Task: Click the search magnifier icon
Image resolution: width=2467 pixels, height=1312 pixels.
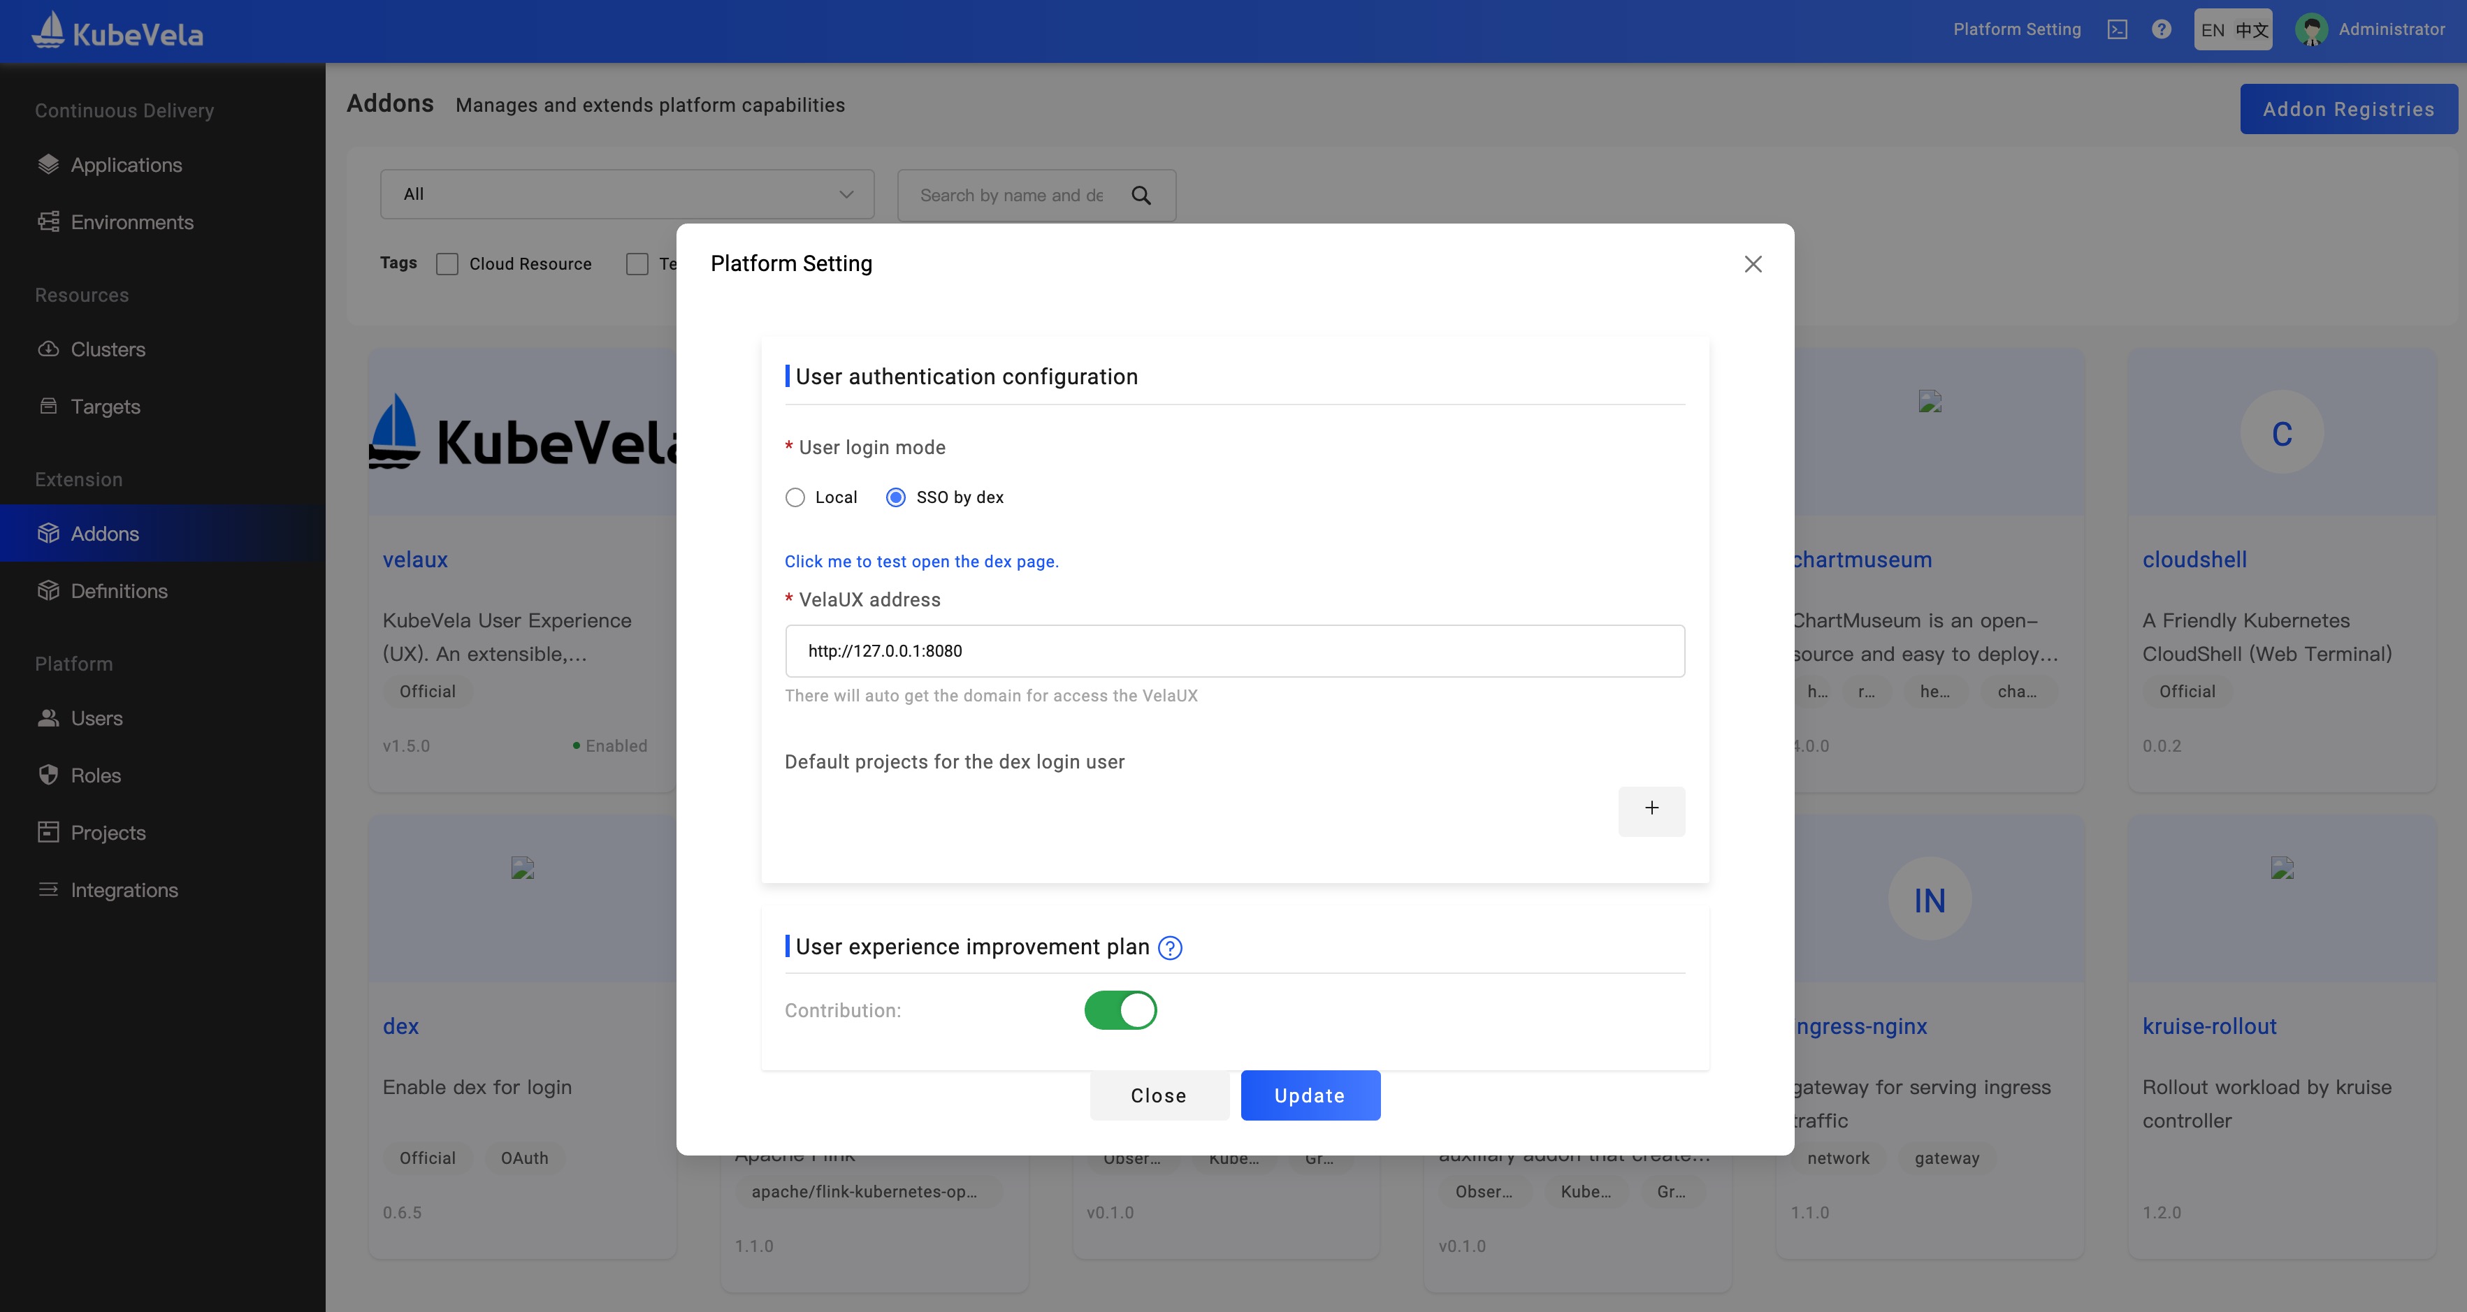Action: pyautogui.click(x=1141, y=196)
